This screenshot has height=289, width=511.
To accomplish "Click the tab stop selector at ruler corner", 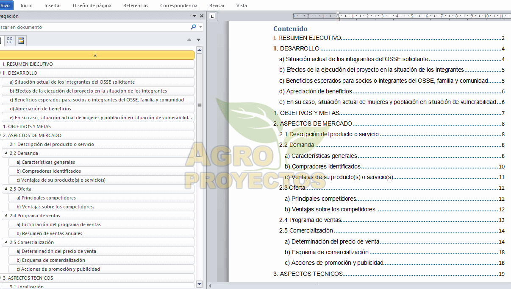I will 213,16.
